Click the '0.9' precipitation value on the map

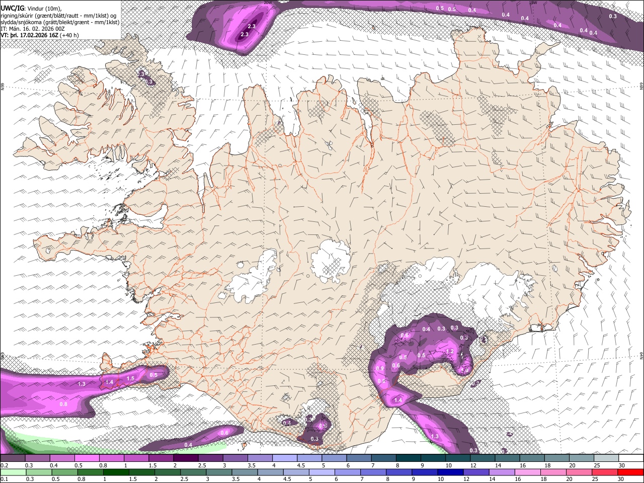pyautogui.click(x=380, y=369)
